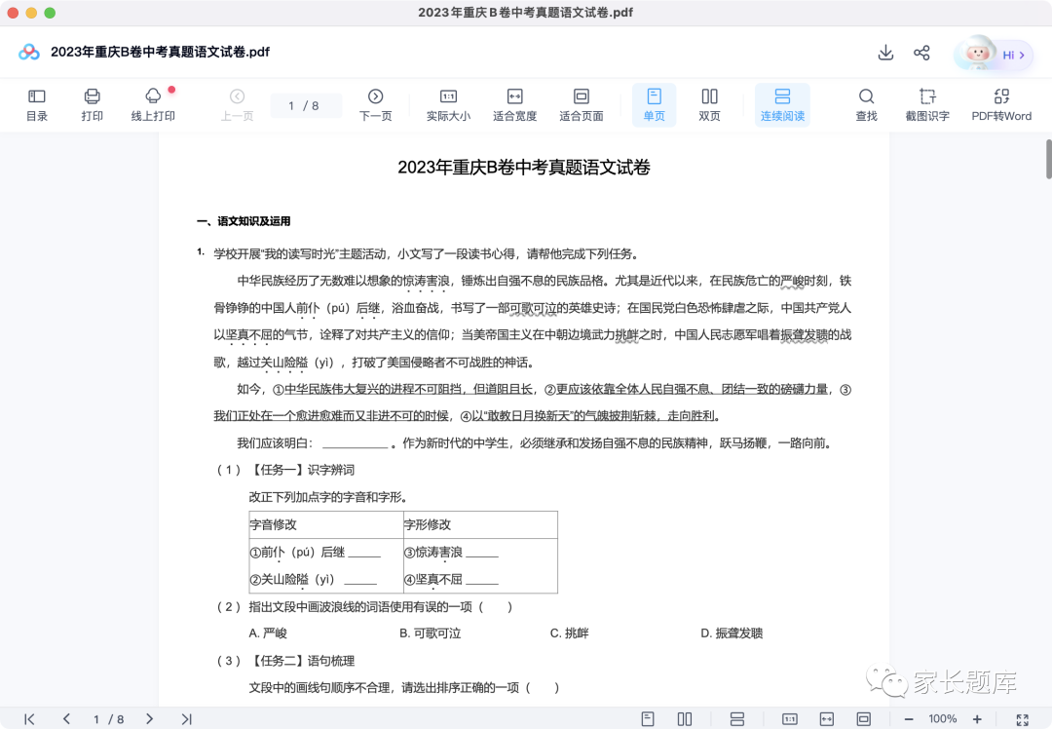Image resolution: width=1052 pixels, height=729 pixels.
Task: Click page number field in bottom bar
Action: [x=108, y=719]
